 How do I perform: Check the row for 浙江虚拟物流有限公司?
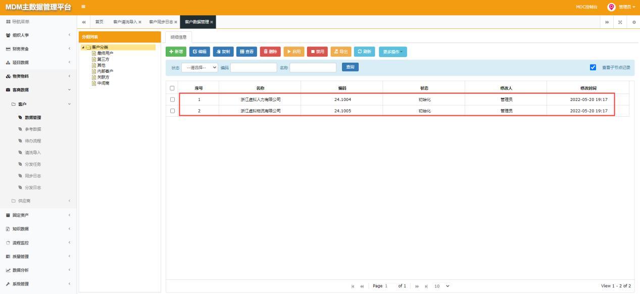pyautogui.click(x=173, y=111)
